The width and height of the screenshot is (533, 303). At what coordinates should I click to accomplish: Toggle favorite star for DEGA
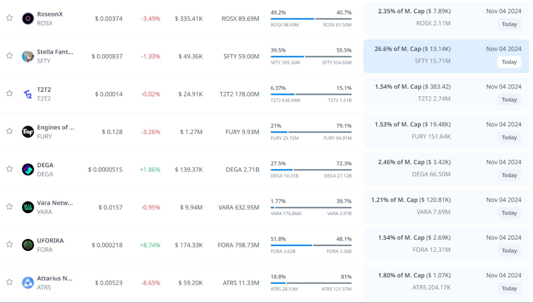point(10,169)
